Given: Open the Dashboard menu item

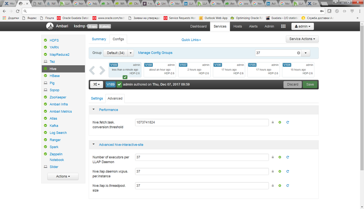Looking at the screenshot, I should click(x=198, y=26).
